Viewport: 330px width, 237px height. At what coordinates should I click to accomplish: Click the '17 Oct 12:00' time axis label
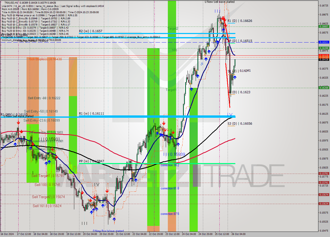(24, 234)
